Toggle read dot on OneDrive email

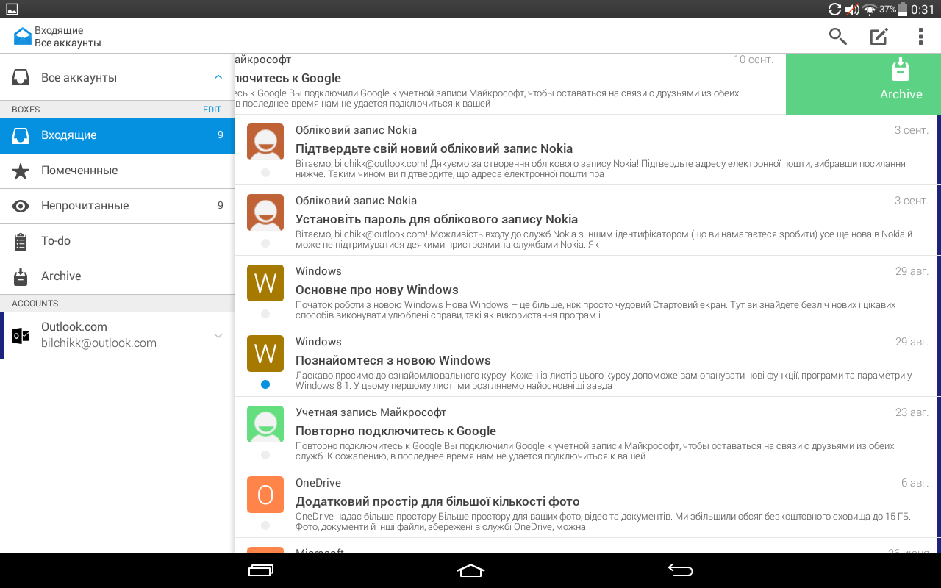click(265, 526)
